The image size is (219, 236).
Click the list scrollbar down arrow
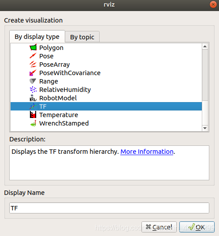[x=205, y=128]
